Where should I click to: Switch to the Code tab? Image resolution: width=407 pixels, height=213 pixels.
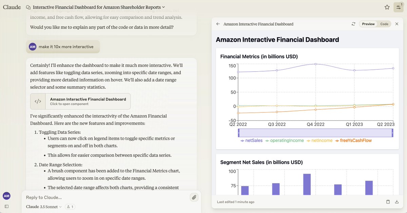tap(384, 24)
